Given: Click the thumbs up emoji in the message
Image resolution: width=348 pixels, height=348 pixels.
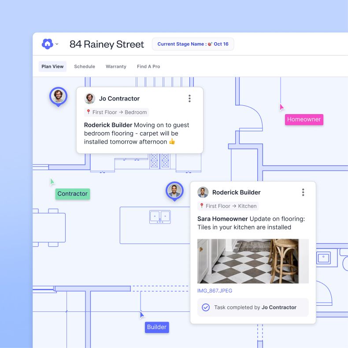Looking at the screenshot, I should (x=172, y=141).
